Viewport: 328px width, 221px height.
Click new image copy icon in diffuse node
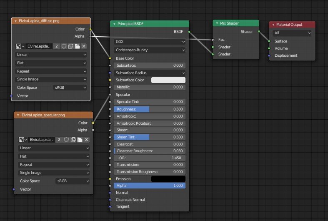(x=70, y=46)
